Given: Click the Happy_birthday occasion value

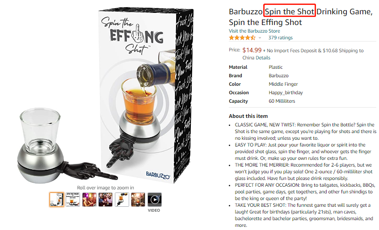Looking at the screenshot, I should [x=286, y=92].
